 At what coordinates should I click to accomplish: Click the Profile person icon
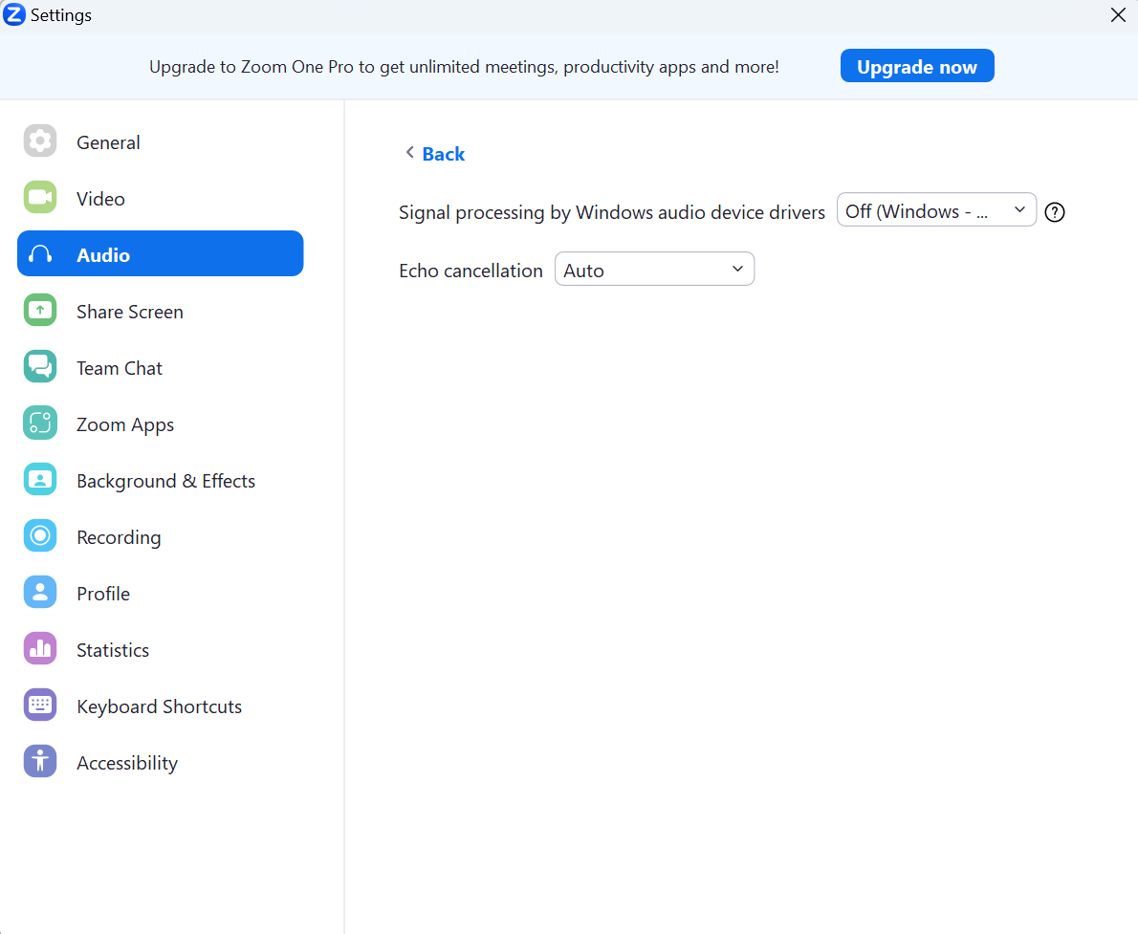click(40, 592)
